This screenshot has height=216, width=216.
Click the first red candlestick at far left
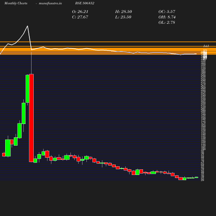[x=4, y=155]
